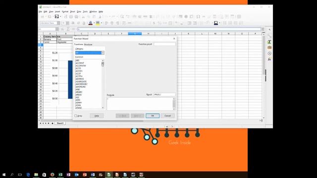Open the Background Color dropdown arrow

(x=219, y=23)
